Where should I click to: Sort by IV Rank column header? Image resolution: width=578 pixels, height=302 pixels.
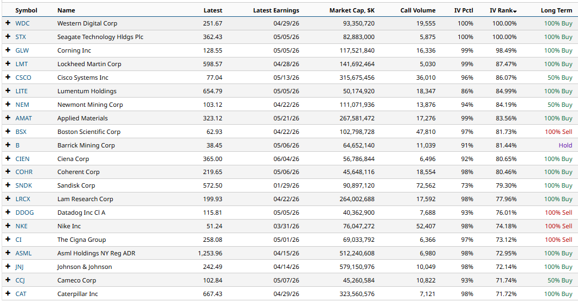tap(503, 10)
